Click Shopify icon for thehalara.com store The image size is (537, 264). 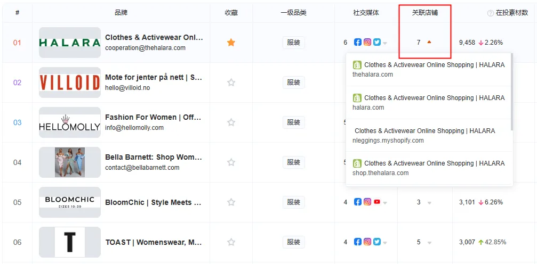[357, 65]
